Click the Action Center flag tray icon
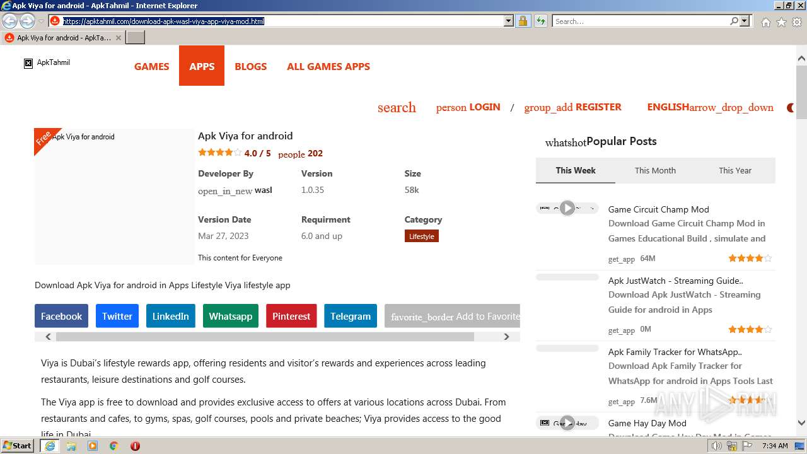 (748, 446)
